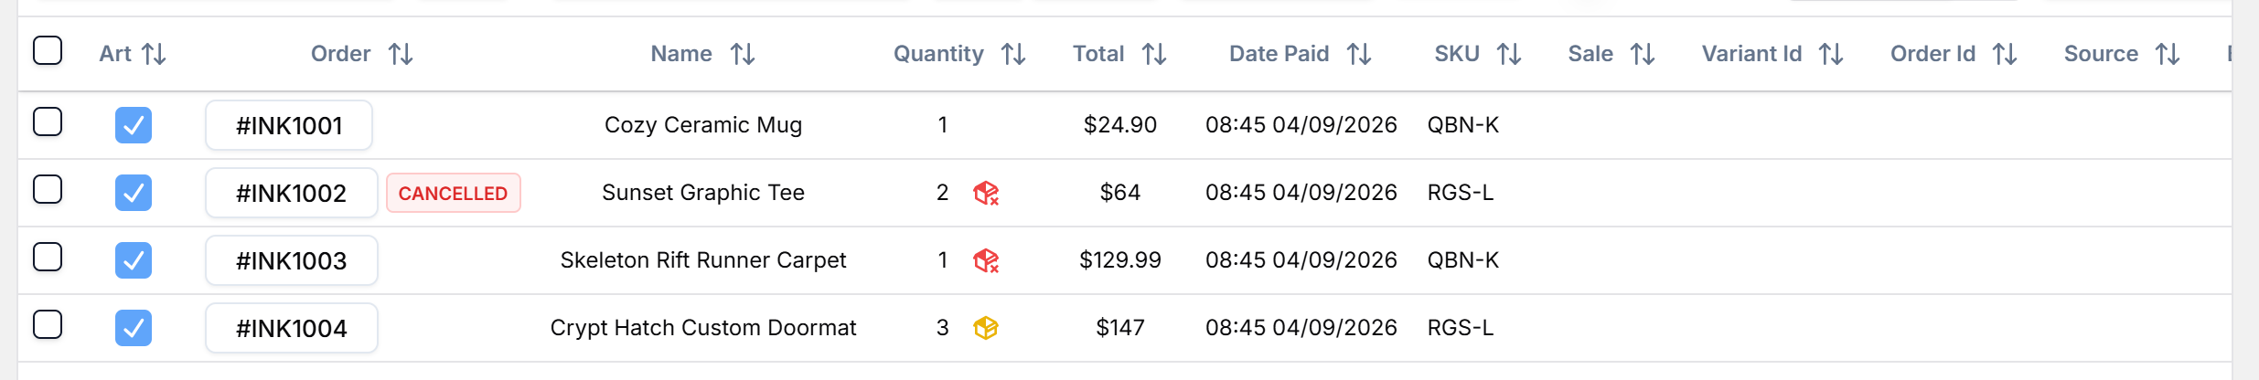The width and height of the screenshot is (2259, 380).
Task: Click the CANCELLED status badge
Action: [454, 193]
